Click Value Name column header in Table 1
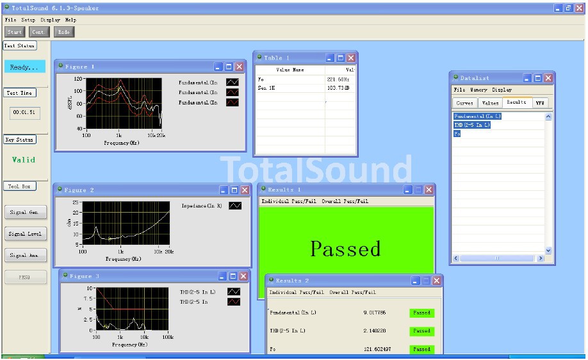The width and height of the screenshot is (588, 360). pyautogui.click(x=290, y=70)
